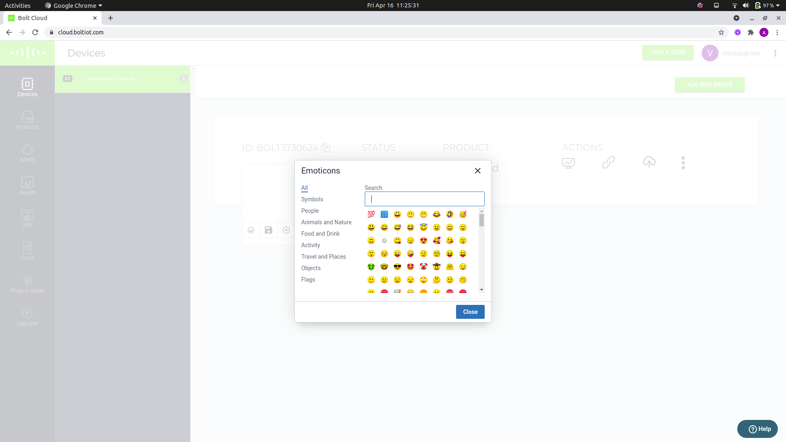The width and height of the screenshot is (786, 442).
Task: Click the blue Close button
Action: click(x=470, y=312)
